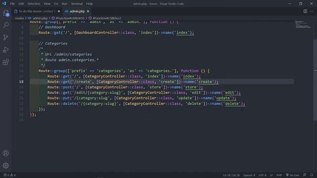Image resolution: width=317 pixels, height=178 pixels.
Task: Open the Explorer view in activity bar
Action: [x=5, y=13]
